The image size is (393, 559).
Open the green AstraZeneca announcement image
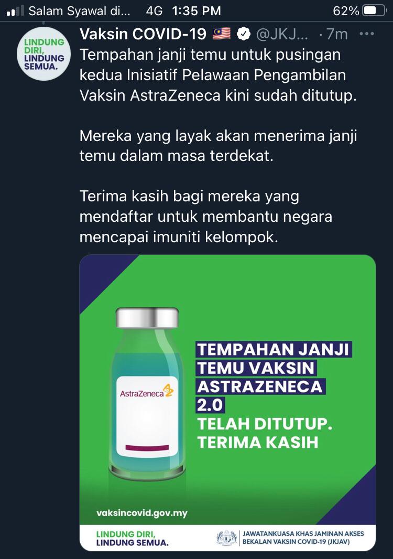click(227, 403)
